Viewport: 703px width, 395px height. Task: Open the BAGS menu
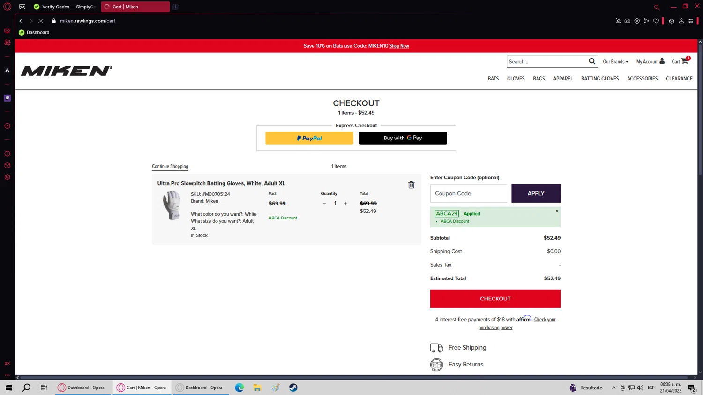(539, 79)
